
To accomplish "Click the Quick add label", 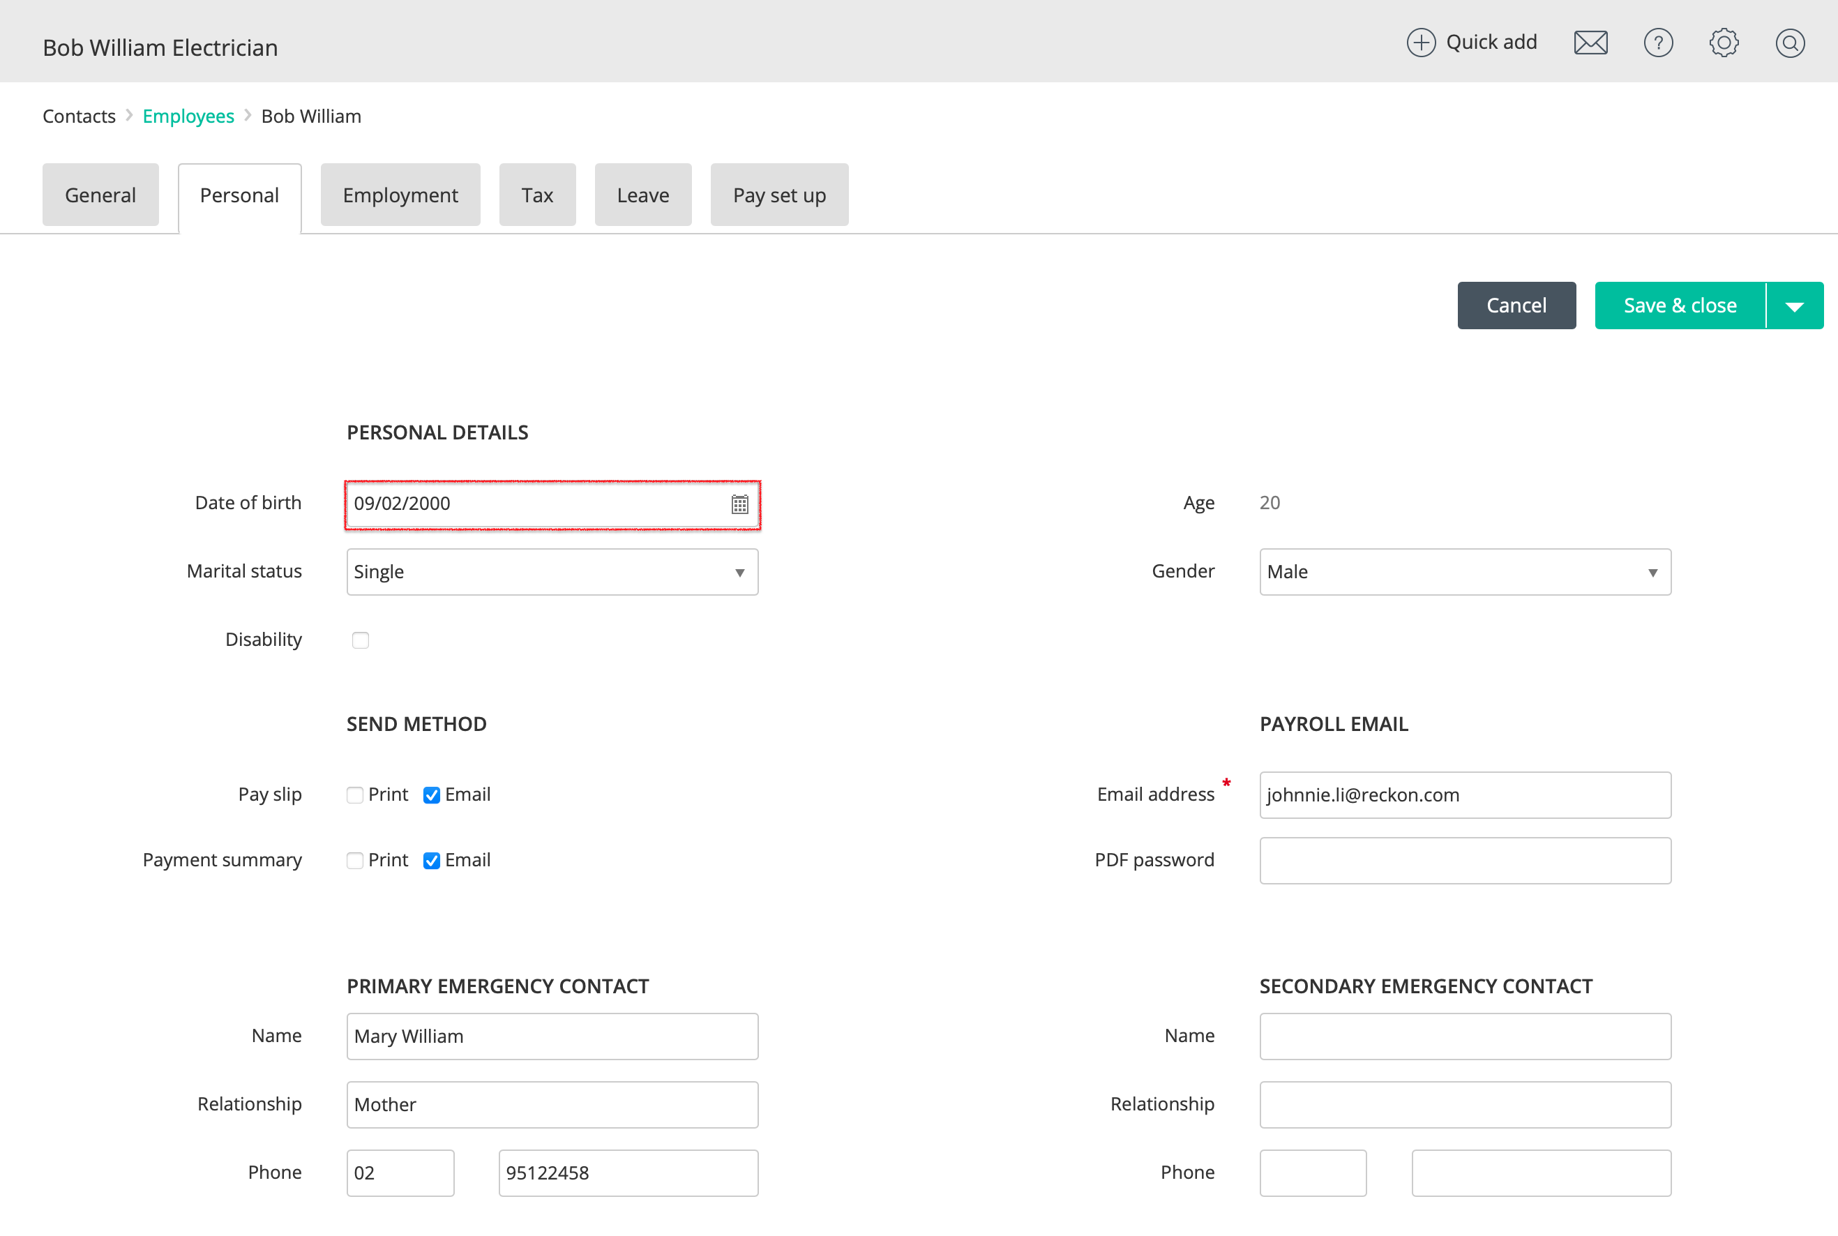I will 1491,42.
